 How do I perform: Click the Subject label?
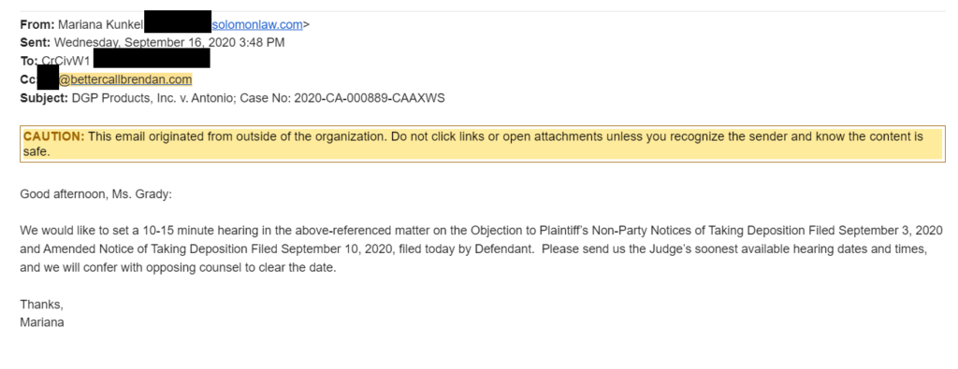click(44, 97)
